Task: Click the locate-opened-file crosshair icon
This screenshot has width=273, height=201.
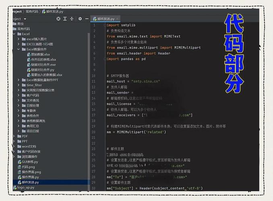Action: click(x=58, y=18)
